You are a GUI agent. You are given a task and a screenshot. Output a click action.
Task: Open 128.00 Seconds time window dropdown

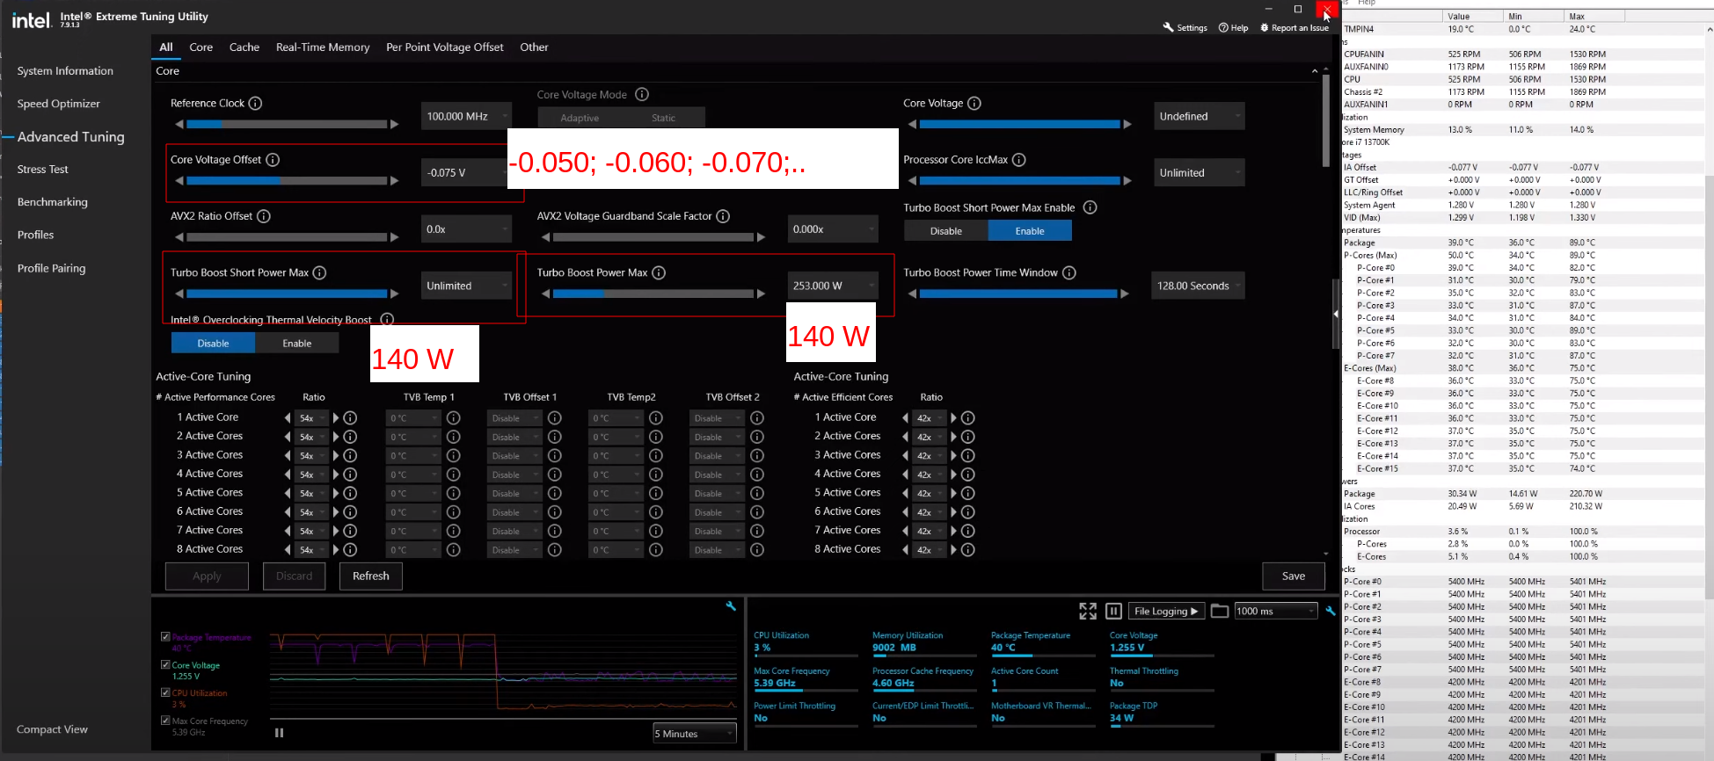(x=1198, y=286)
